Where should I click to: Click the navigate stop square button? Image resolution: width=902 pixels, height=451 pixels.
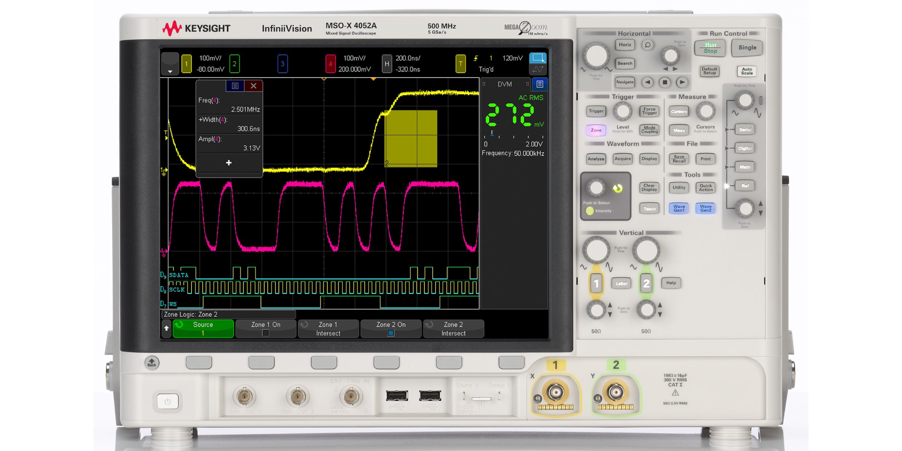(664, 83)
